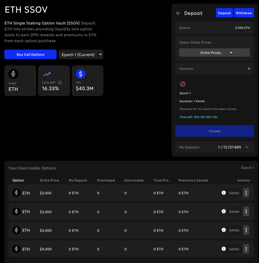Click the Allocation value field
259x263 pixels.
(214, 69)
